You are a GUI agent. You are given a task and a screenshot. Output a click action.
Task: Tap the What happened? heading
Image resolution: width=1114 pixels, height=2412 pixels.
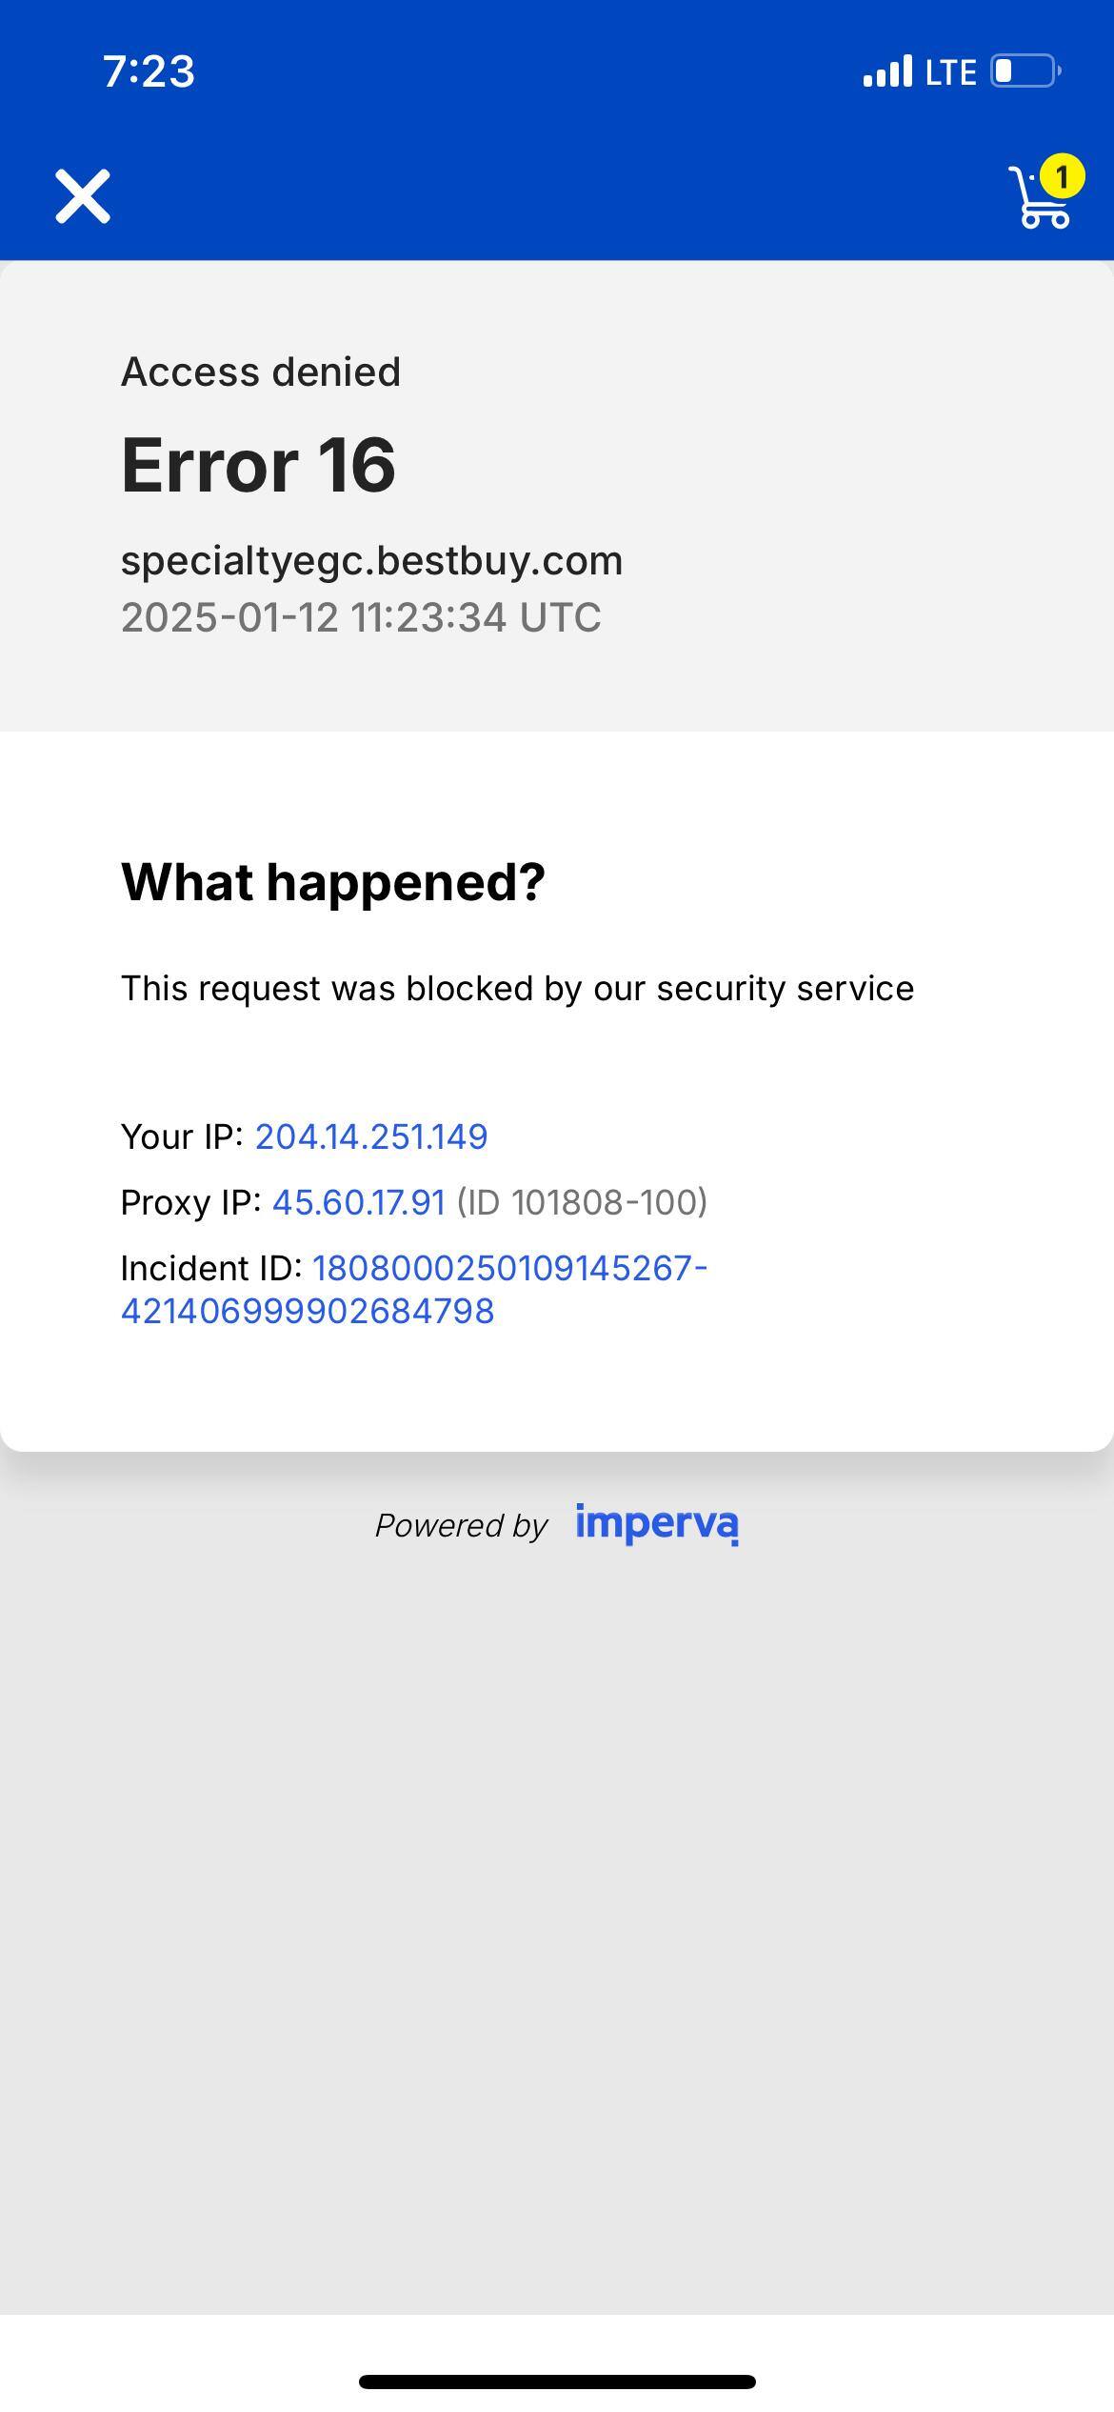pyautogui.click(x=332, y=881)
